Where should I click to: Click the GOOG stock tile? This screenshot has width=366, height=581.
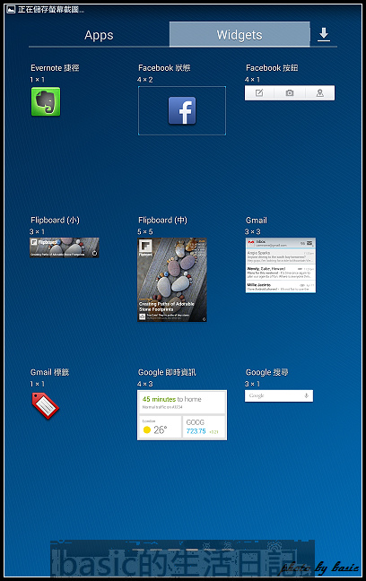coord(204,427)
